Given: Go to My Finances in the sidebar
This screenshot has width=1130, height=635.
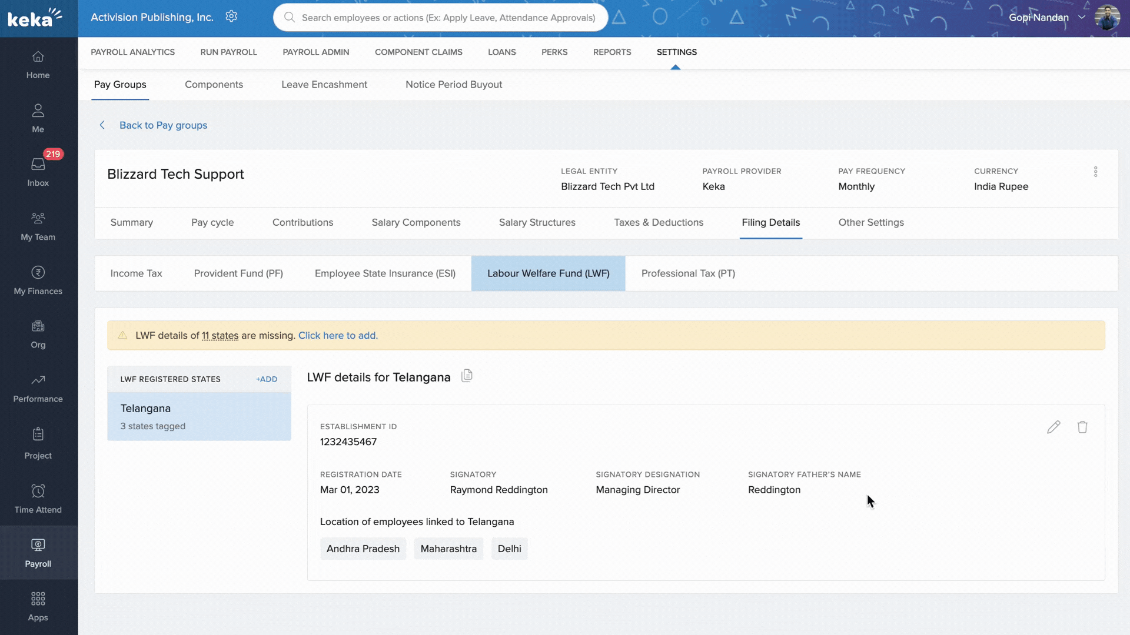Looking at the screenshot, I should coord(38,279).
